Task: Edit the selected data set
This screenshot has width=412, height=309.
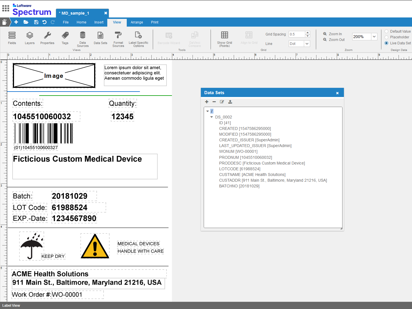Action: (x=222, y=102)
